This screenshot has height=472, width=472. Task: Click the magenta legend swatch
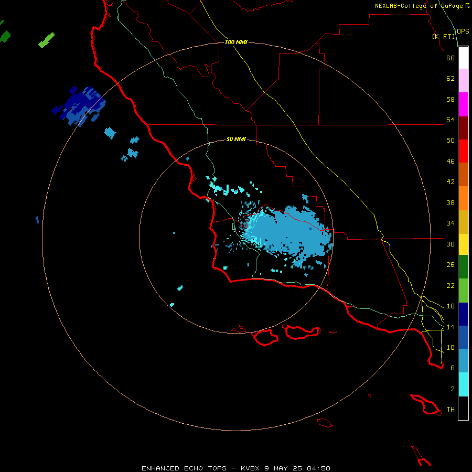(463, 104)
